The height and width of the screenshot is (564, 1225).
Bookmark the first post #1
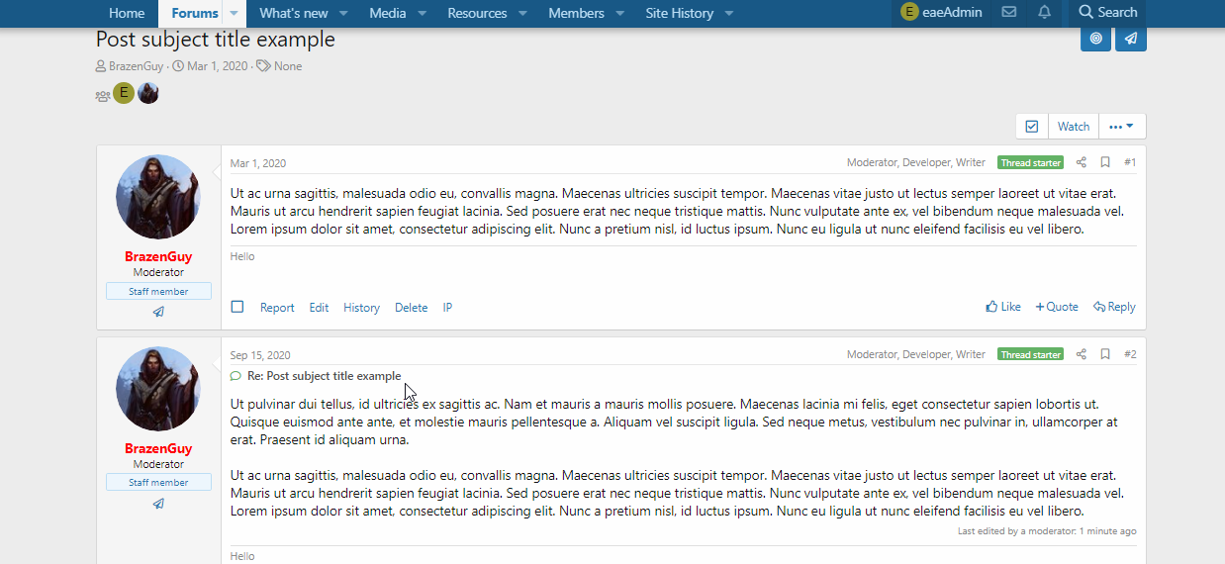point(1105,162)
